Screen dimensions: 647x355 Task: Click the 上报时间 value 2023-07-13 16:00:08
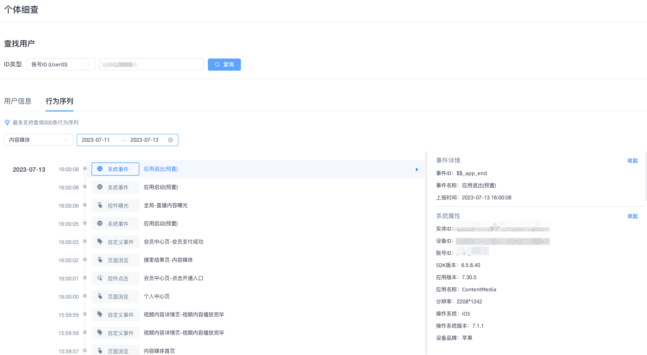point(487,198)
